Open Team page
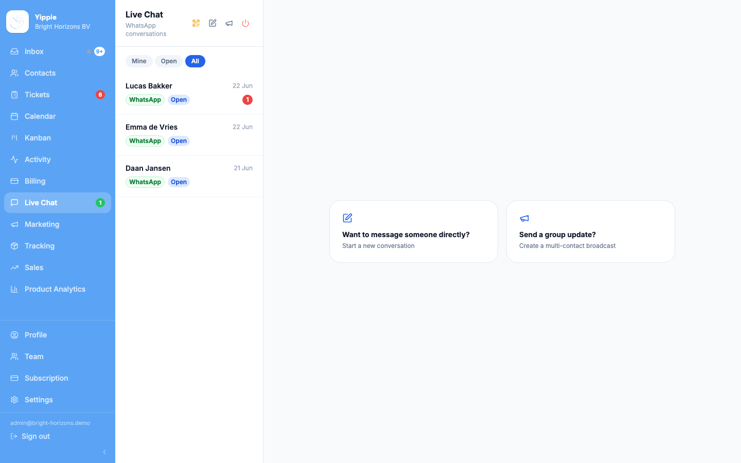Image resolution: width=741 pixels, height=463 pixels. click(58, 357)
